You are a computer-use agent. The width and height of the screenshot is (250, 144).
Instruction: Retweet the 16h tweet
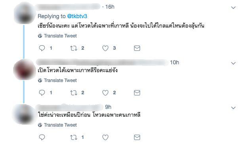point(74,48)
